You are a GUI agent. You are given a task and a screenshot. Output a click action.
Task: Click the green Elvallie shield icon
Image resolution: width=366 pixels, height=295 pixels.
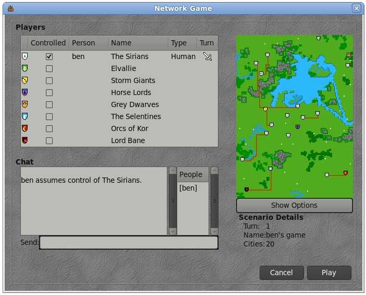tap(25, 68)
